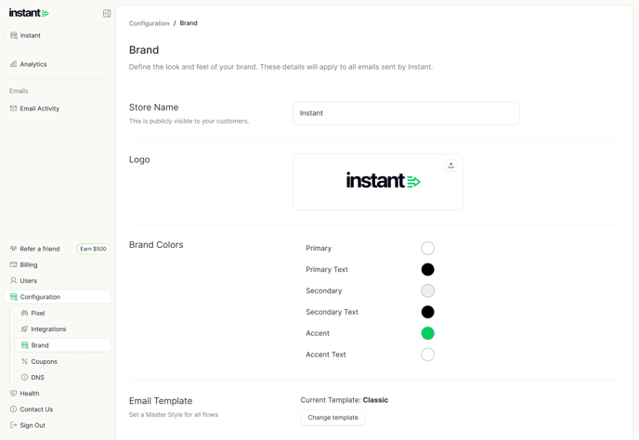Click the Sign Out arrow icon
Screen dimensions: 639x440
(13, 425)
